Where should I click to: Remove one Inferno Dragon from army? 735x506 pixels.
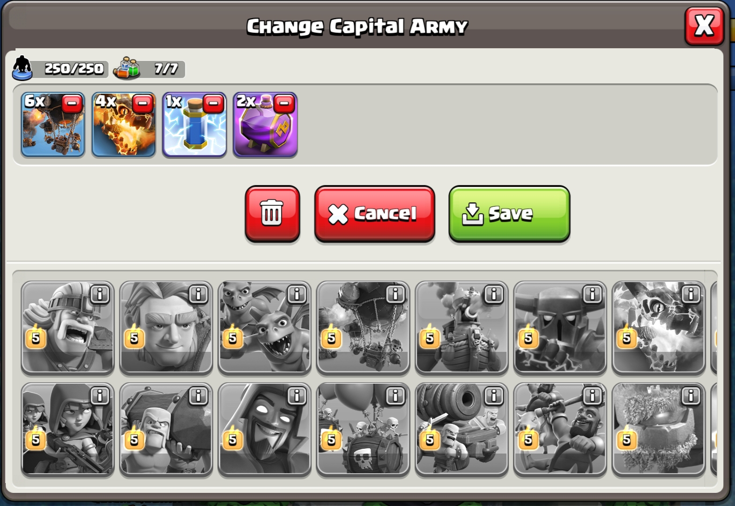click(x=142, y=104)
